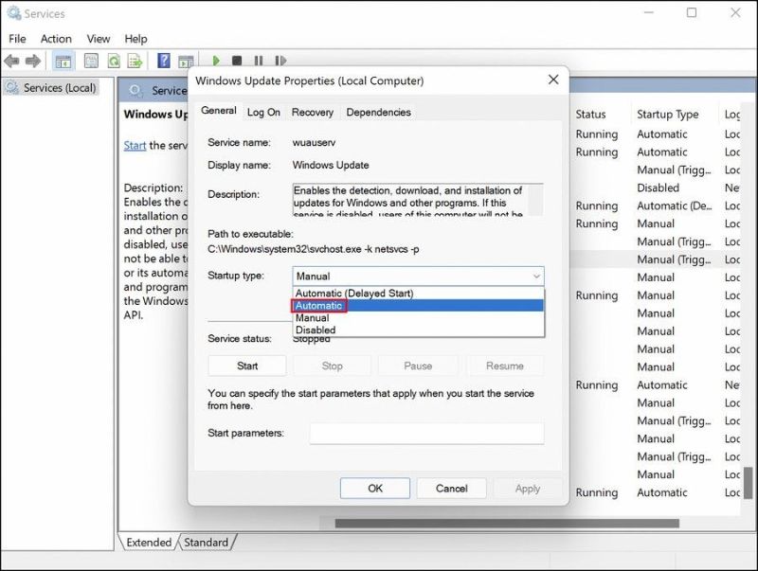Viewport: 758px width, 571px height.
Task: Choose Disabled from the Startup type options
Action: [316, 330]
